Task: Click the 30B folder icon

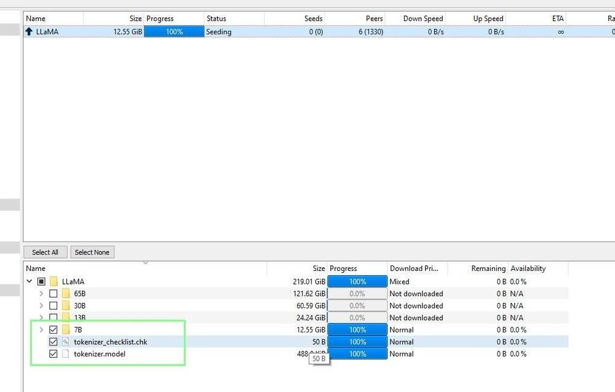Action: coord(66,306)
